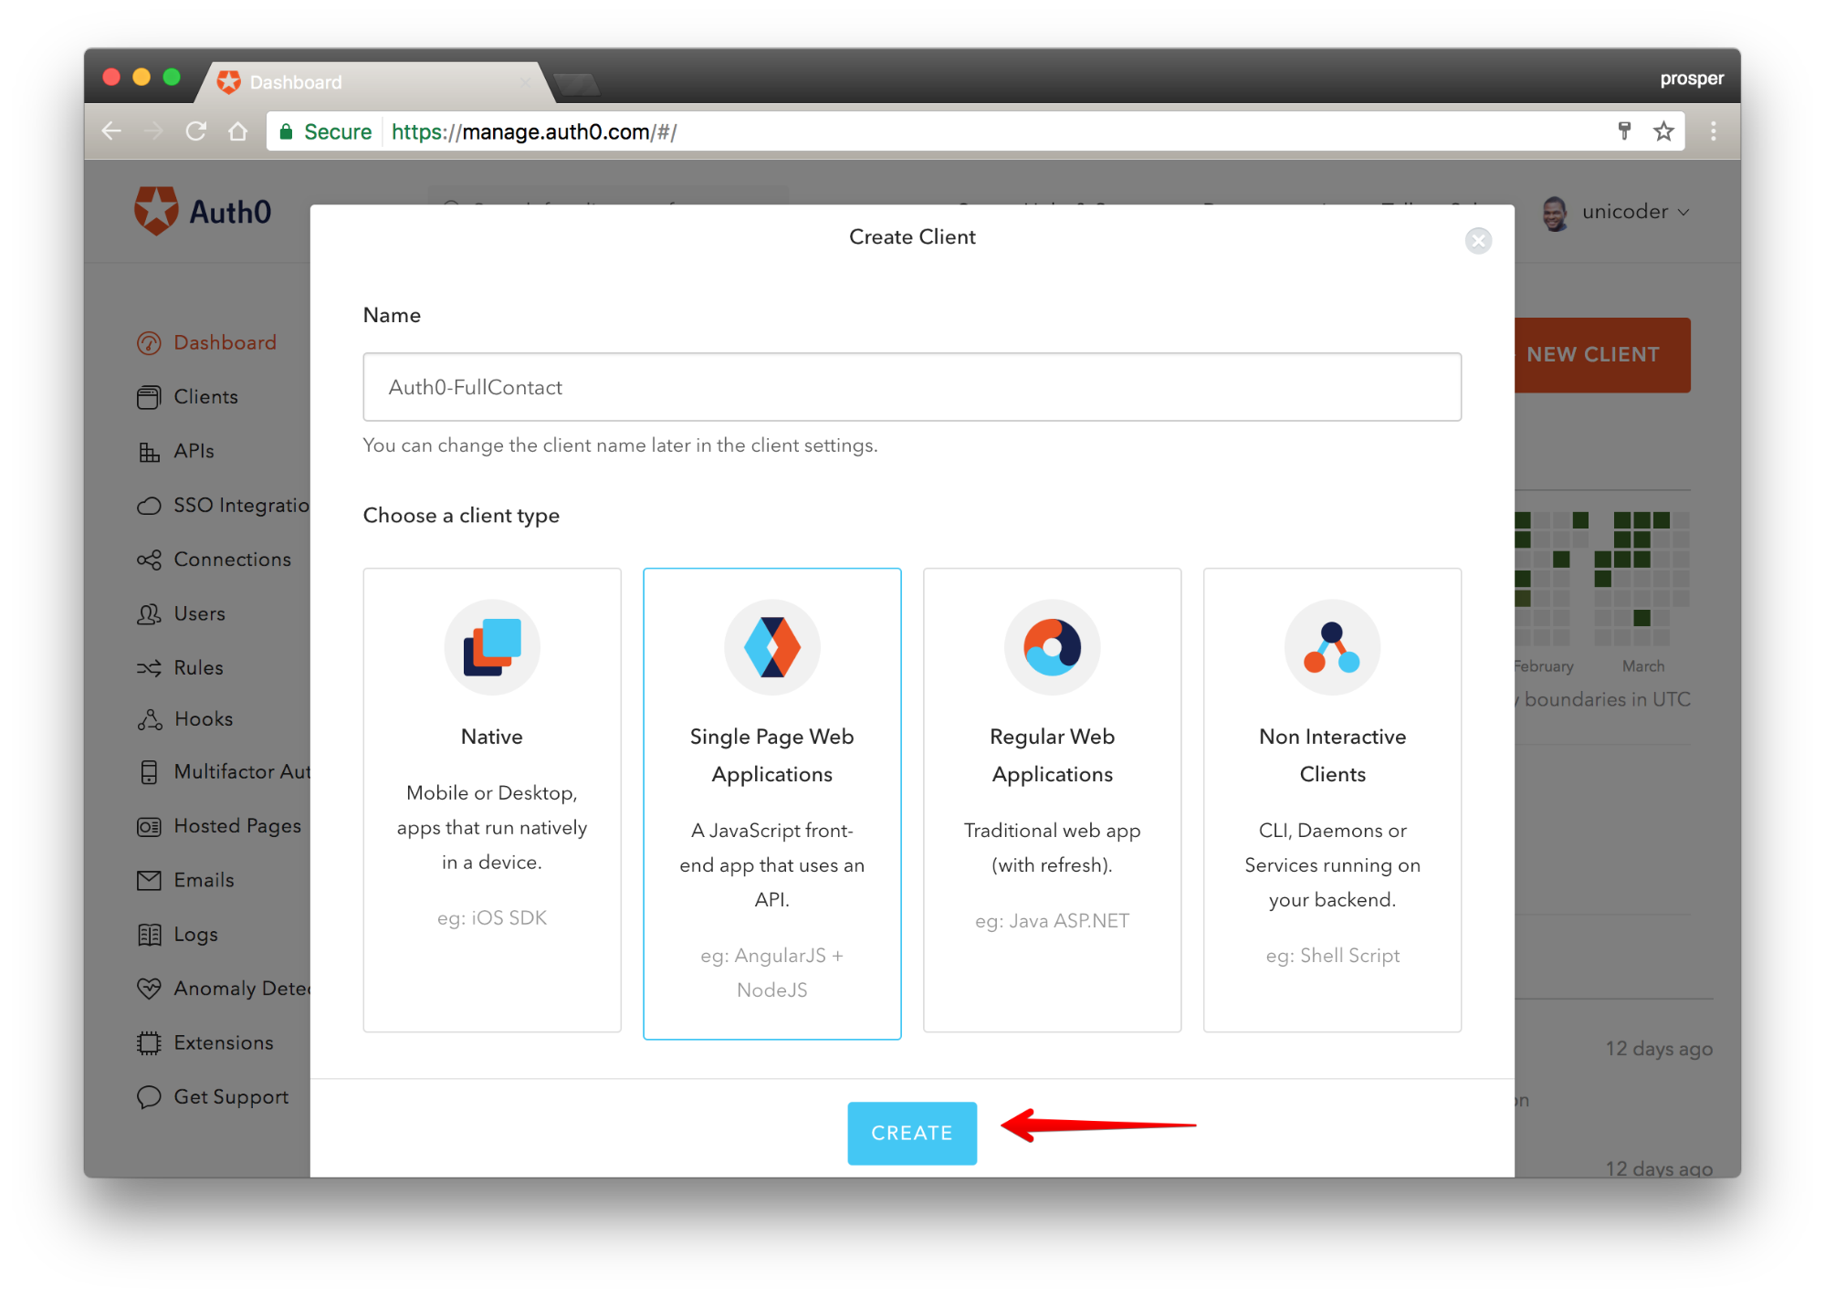Open the Clients sidebar item

point(205,397)
